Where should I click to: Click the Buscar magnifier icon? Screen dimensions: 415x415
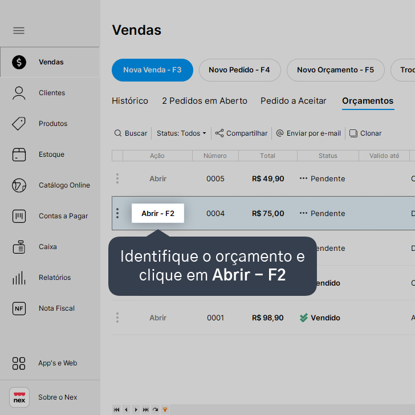point(118,133)
